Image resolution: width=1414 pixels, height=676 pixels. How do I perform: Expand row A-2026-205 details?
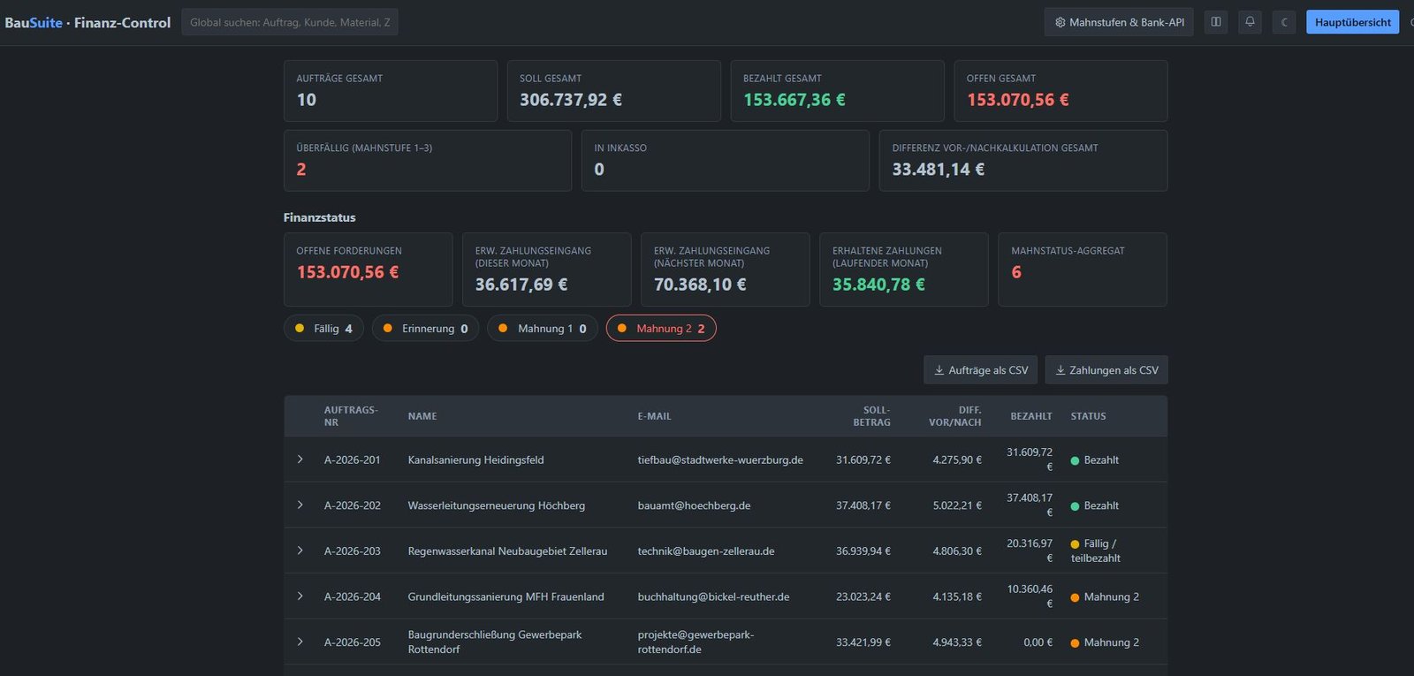(x=300, y=642)
